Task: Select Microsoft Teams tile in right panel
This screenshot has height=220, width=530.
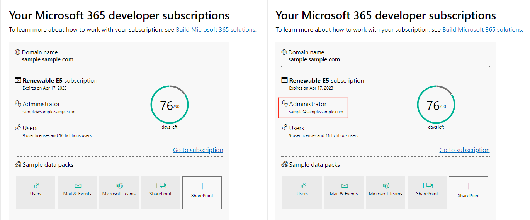Action: point(385,193)
